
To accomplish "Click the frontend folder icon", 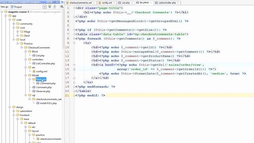I will point(18,115).
